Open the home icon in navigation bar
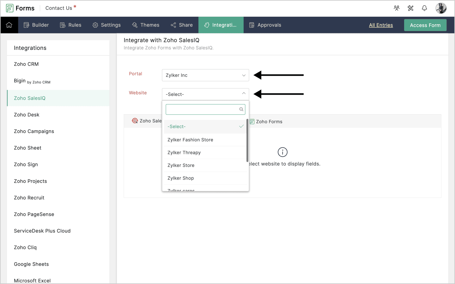 [9, 25]
